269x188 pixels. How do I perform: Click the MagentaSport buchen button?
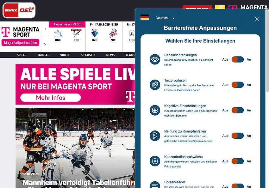pyautogui.click(x=20, y=43)
